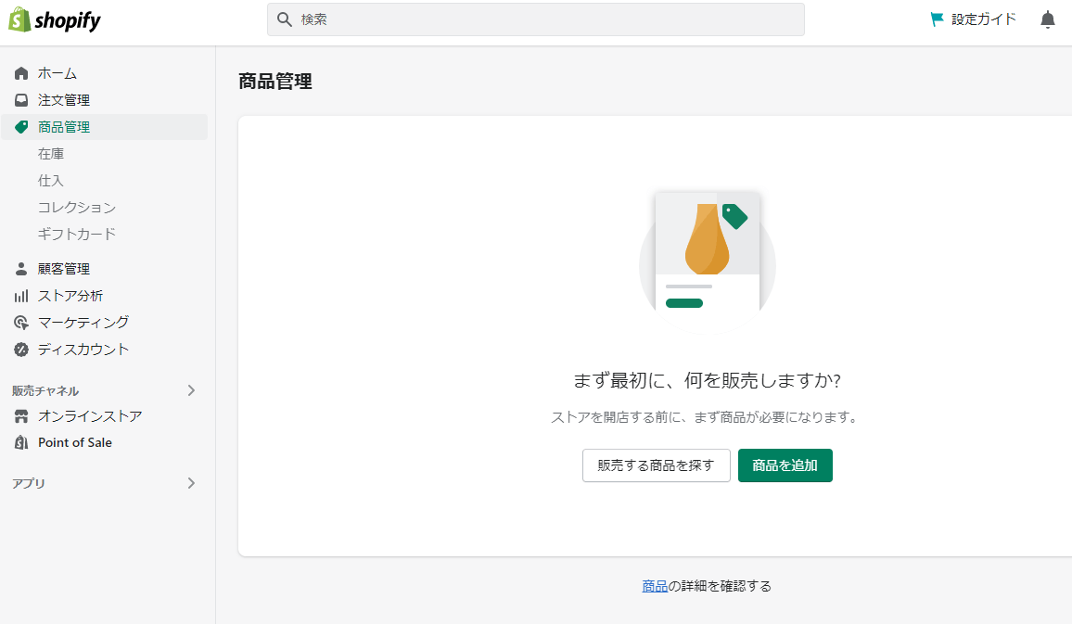Screen dimensions: 1072x624
Task: Open 注文管理 via its package icon
Action: pyautogui.click(x=20, y=100)
